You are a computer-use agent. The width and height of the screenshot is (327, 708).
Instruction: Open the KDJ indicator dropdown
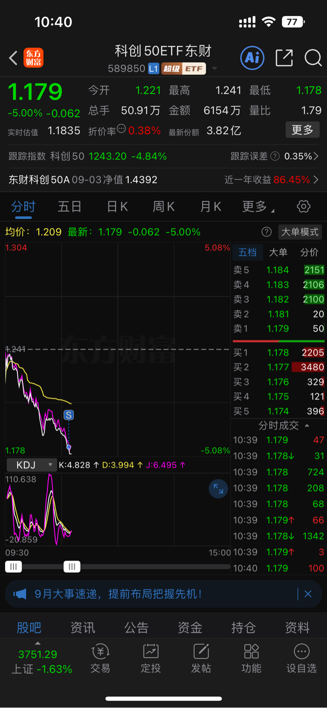(x=32, y=465)
